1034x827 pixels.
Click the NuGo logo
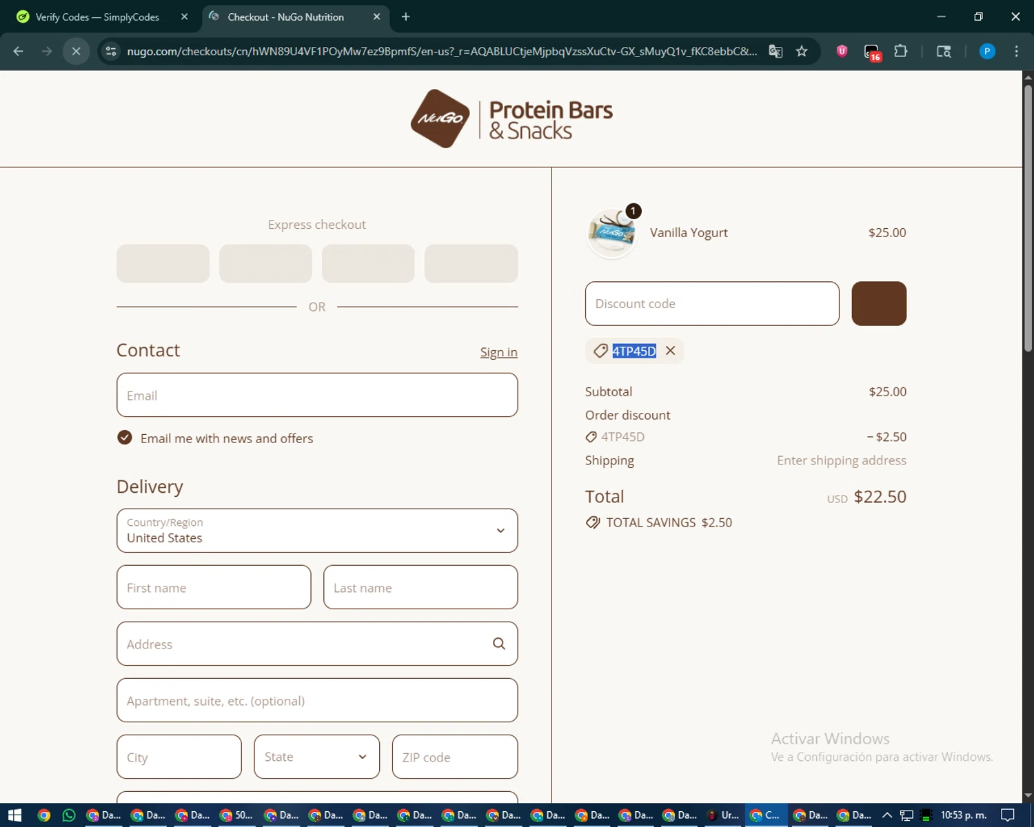coord(511,119)
